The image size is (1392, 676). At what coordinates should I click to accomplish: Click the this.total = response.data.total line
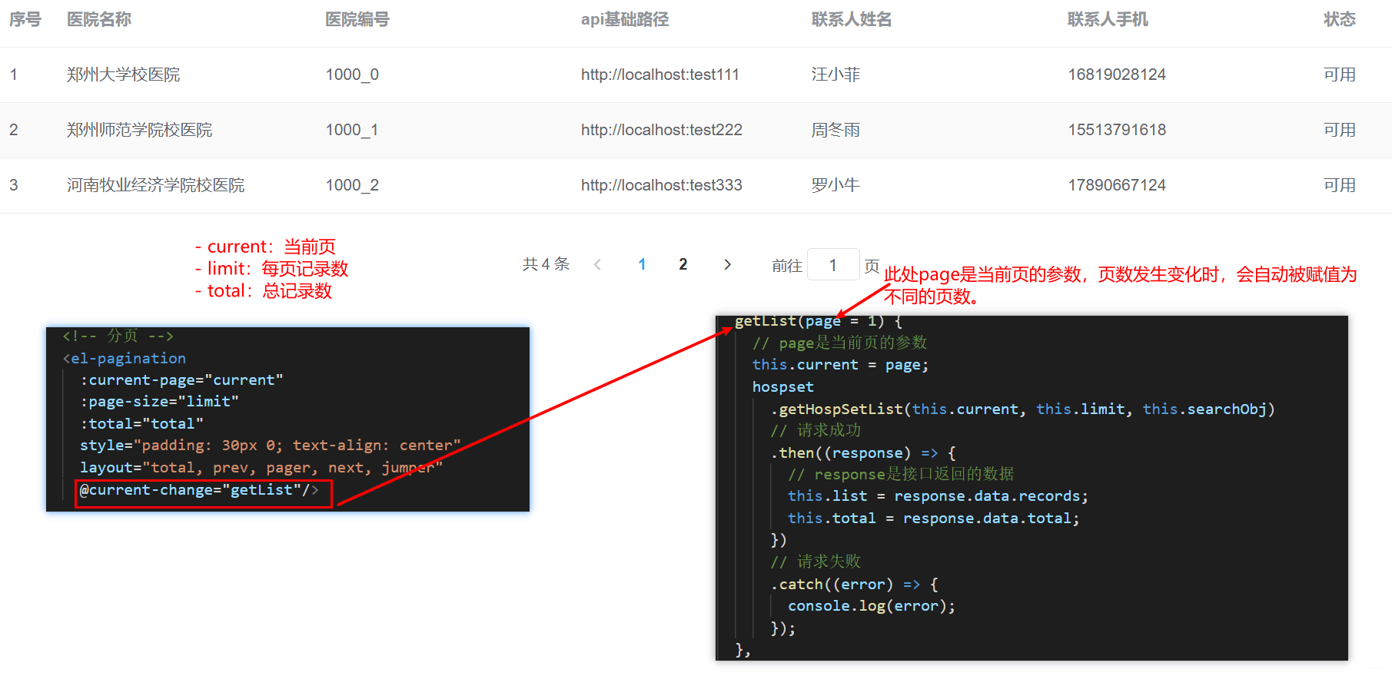[x=933, y=519]
